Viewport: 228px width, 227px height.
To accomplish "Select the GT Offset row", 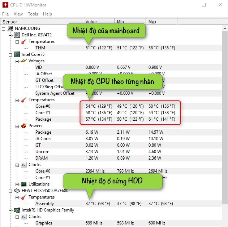I will coord(128,80).
